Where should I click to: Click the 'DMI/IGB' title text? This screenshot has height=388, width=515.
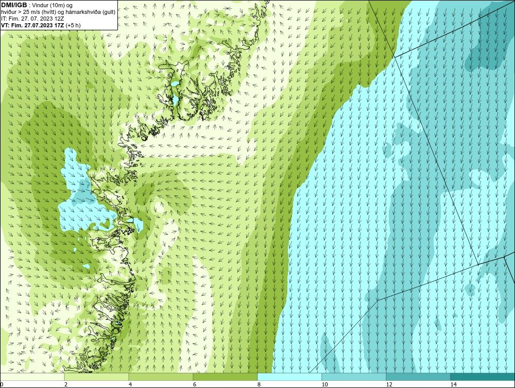coord(14,5)
